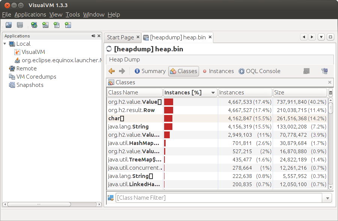Viewport: 338px width, 221px height.
Task: Switch to the [heapdump] heap.bin tab
Action: click(x=178, y=37)
